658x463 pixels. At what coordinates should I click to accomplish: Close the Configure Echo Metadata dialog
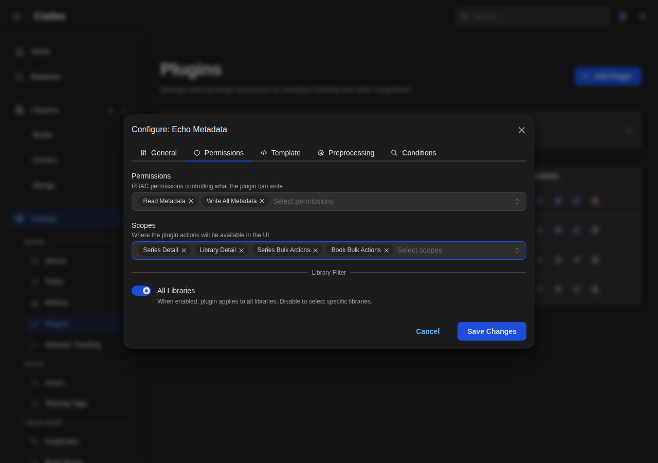(x=521, y=130)
